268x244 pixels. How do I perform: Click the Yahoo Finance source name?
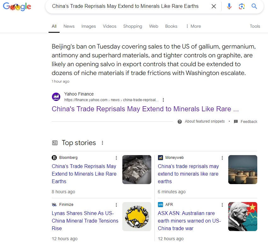(79, 94)
